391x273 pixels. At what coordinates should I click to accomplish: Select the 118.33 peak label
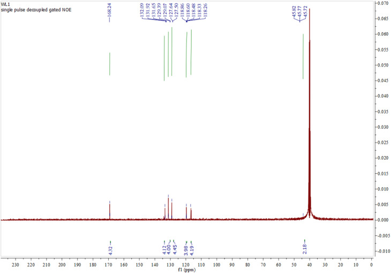tap(199, 10)
